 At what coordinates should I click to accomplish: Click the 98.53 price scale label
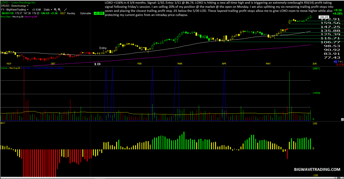[332, 46]
